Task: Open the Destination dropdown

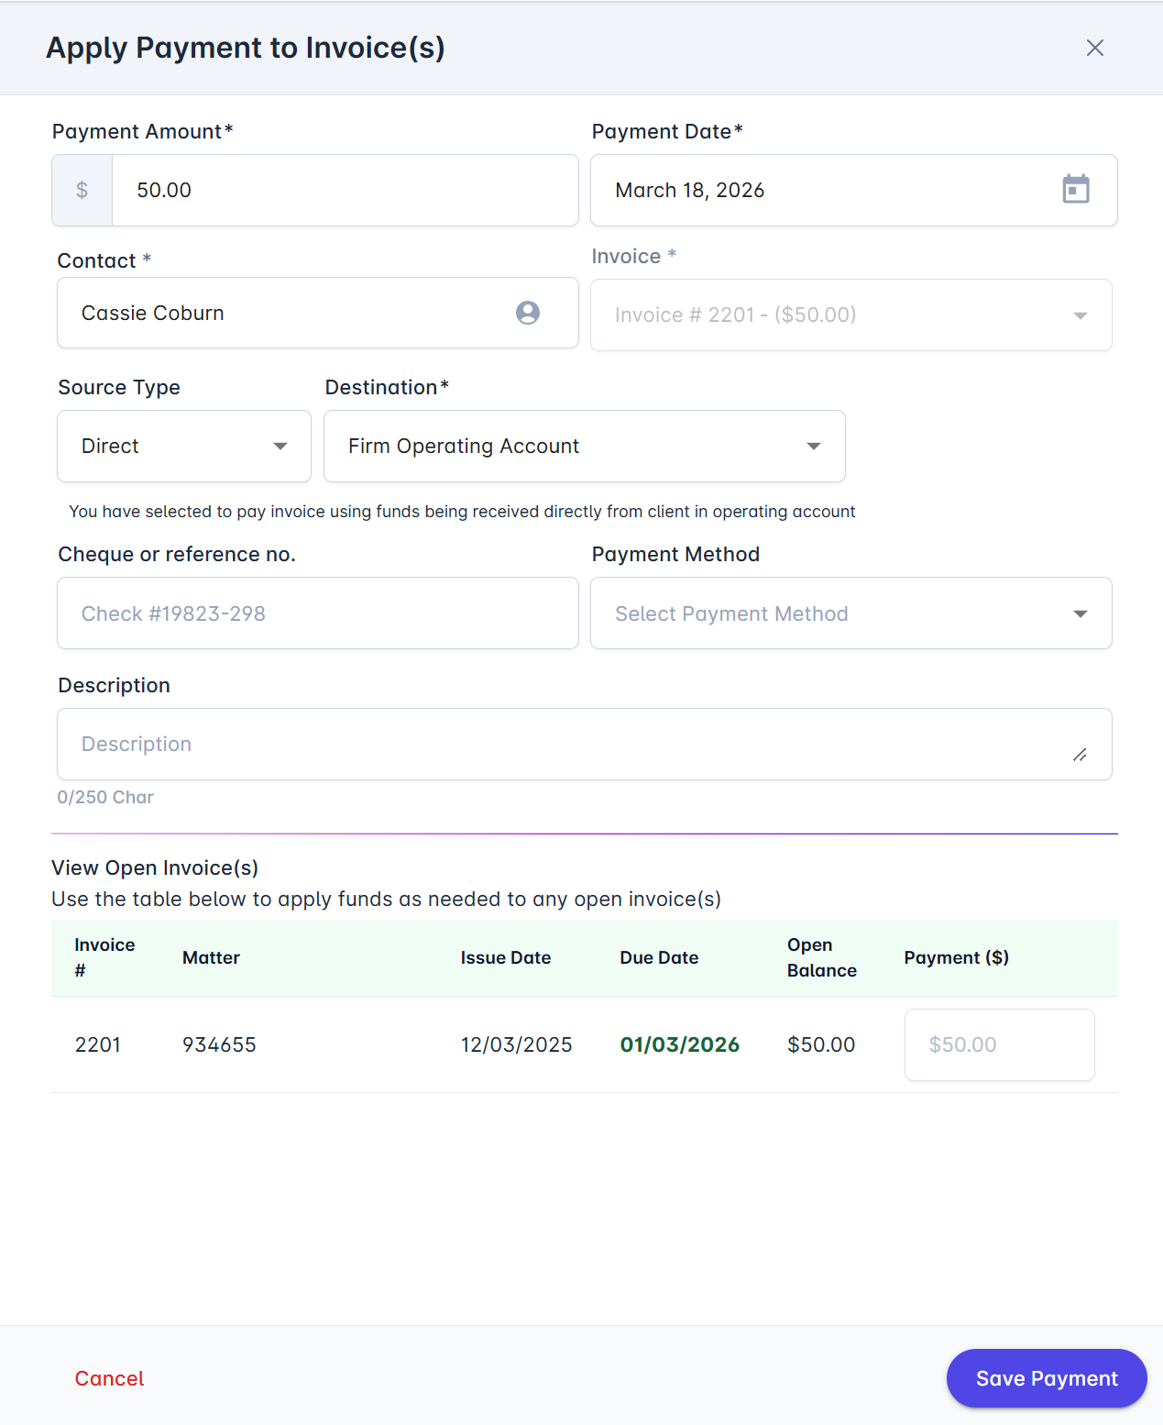Action: click(x=585, y=446)
